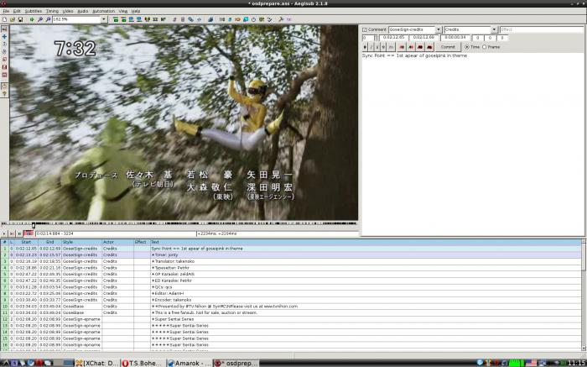Open Aegisub Options with wrench icon
Image resolution: width=587 pixels, height=367 pixels.
pos(281,19)
